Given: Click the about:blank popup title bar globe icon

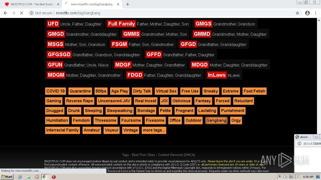Looking at the screenshot, I should tap(297, 137).
